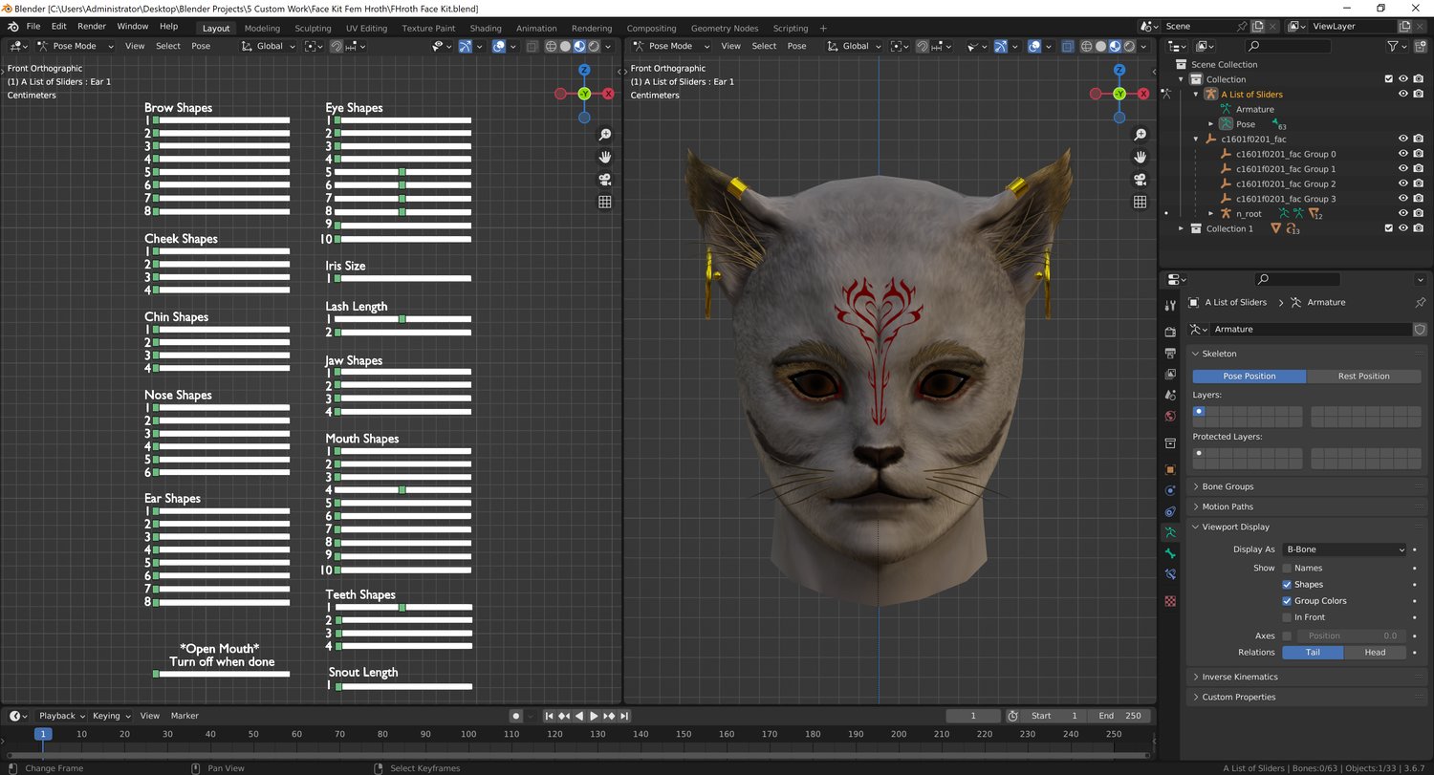Viewport: 1434px width, 775px height.
Task: Select the Head relations button
Action: pos(1375,653)
